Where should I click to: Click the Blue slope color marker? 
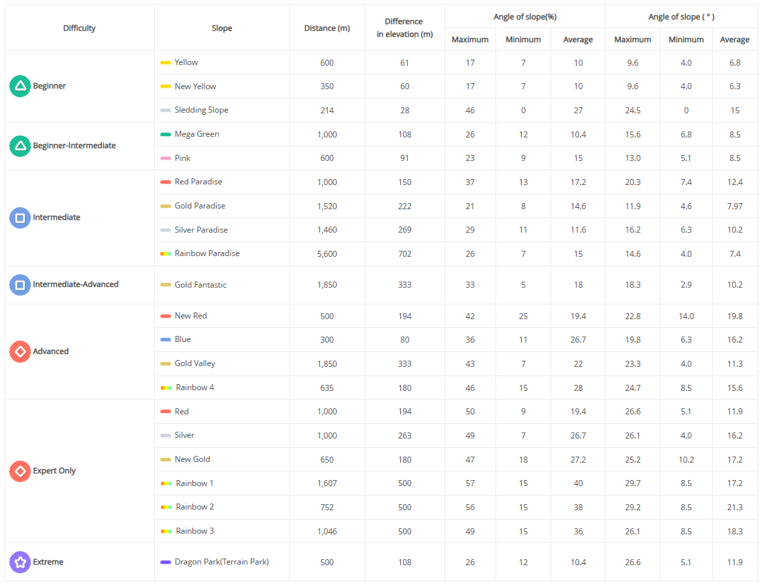[x=166, y=340]
